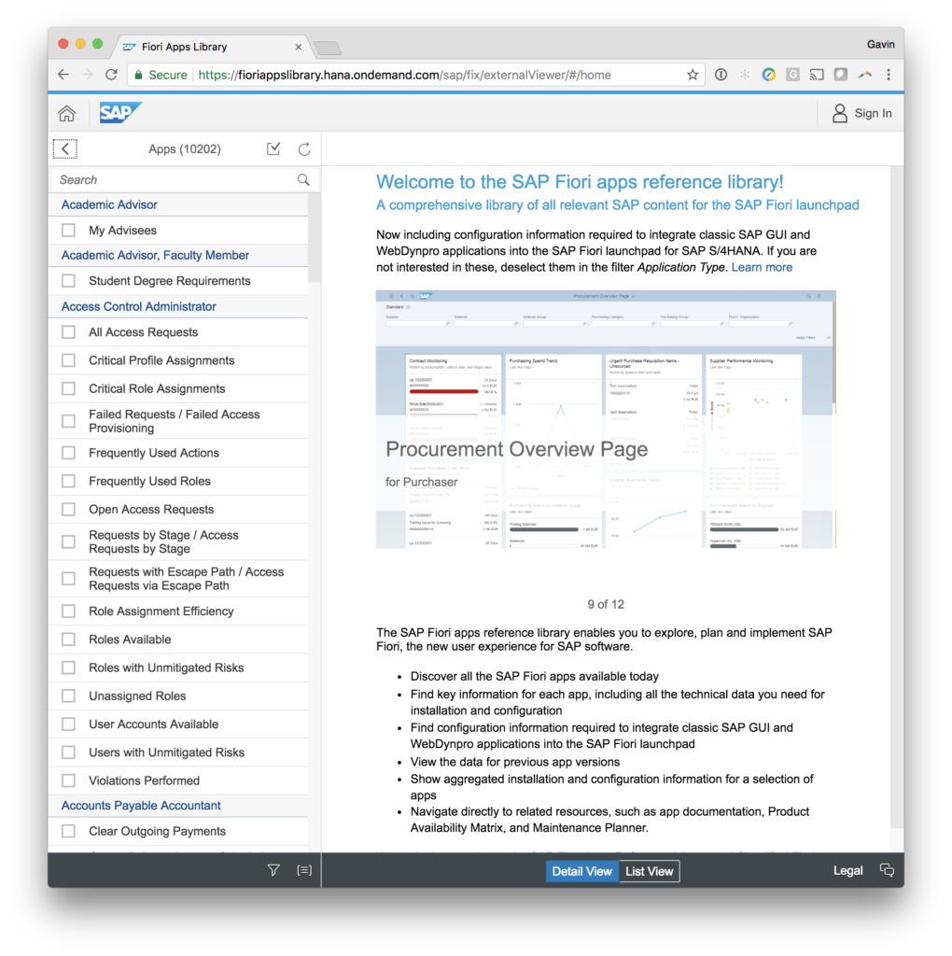Image resolution: width=952 pixels, height=956 pixels.
Task: Open the filter funnel icon
Action: tap(273, 870)
